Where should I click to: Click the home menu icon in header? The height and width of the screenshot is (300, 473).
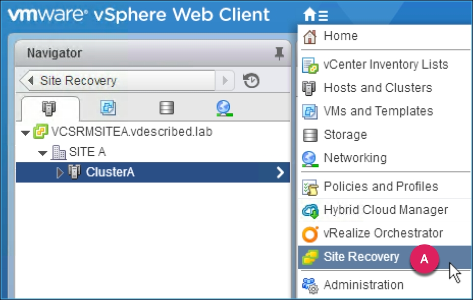pyautogui.click(x=315, y=15)
